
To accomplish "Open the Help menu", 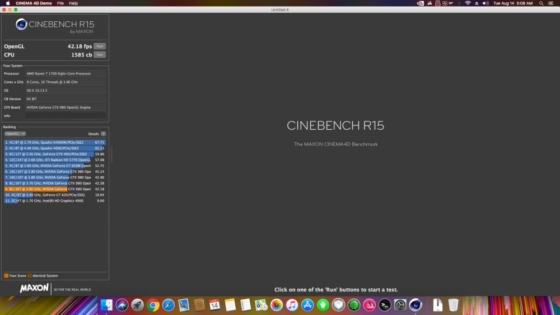I will (x=73, y=3).
